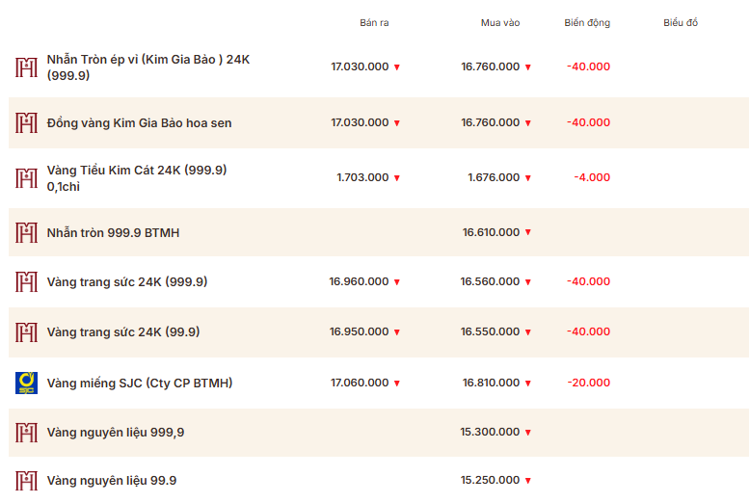The image size is (750, 503).
Task: Click sell price 1.703.000
Action: [362, 177]
